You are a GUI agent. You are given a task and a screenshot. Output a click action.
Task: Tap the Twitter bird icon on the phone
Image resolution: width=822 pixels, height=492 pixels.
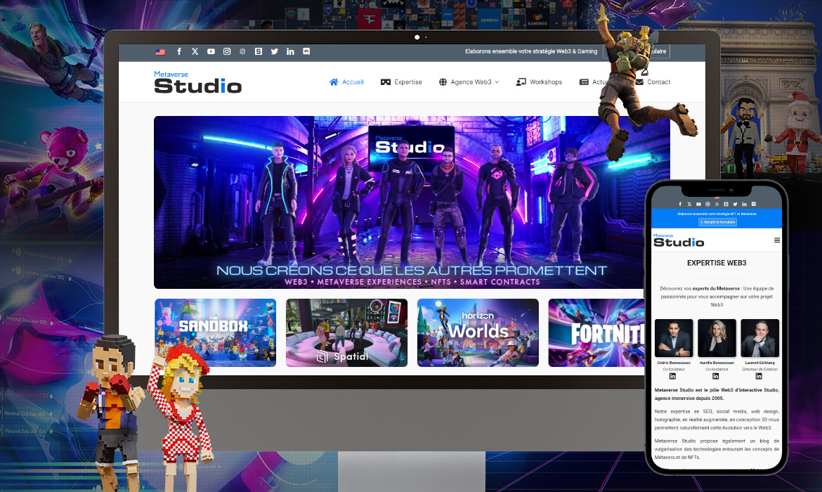coord(735,204)
